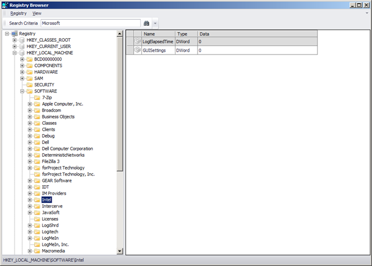The width and height of the screenshot is (372, 266).
Task: Click the DWord type of GUISettings
Action: [186, 51]
